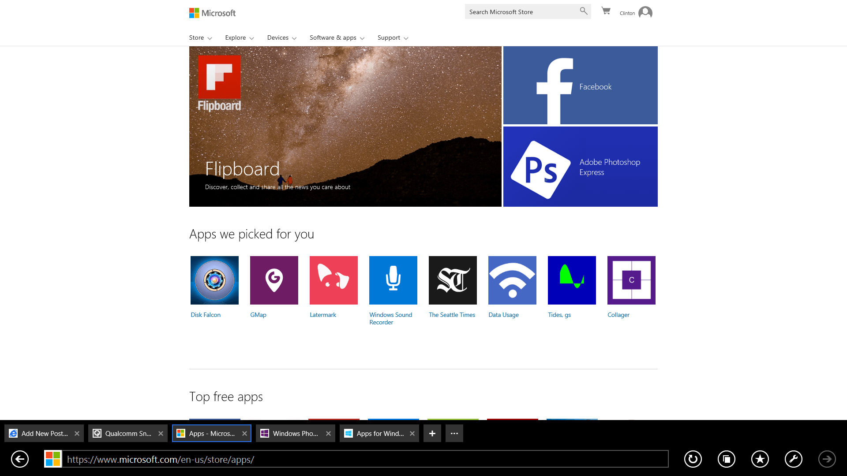Image resolution: width=847 pixels, height=476 pixels.
Task: Expand the Devices menu
Action: tap(282, 38)
